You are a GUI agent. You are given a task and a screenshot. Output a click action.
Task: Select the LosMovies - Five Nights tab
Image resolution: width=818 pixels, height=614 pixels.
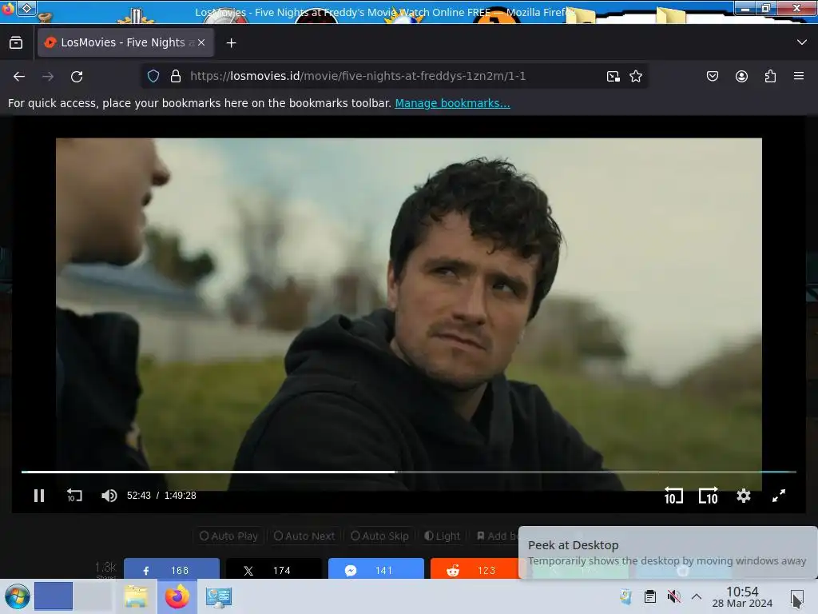coord(125,42)
